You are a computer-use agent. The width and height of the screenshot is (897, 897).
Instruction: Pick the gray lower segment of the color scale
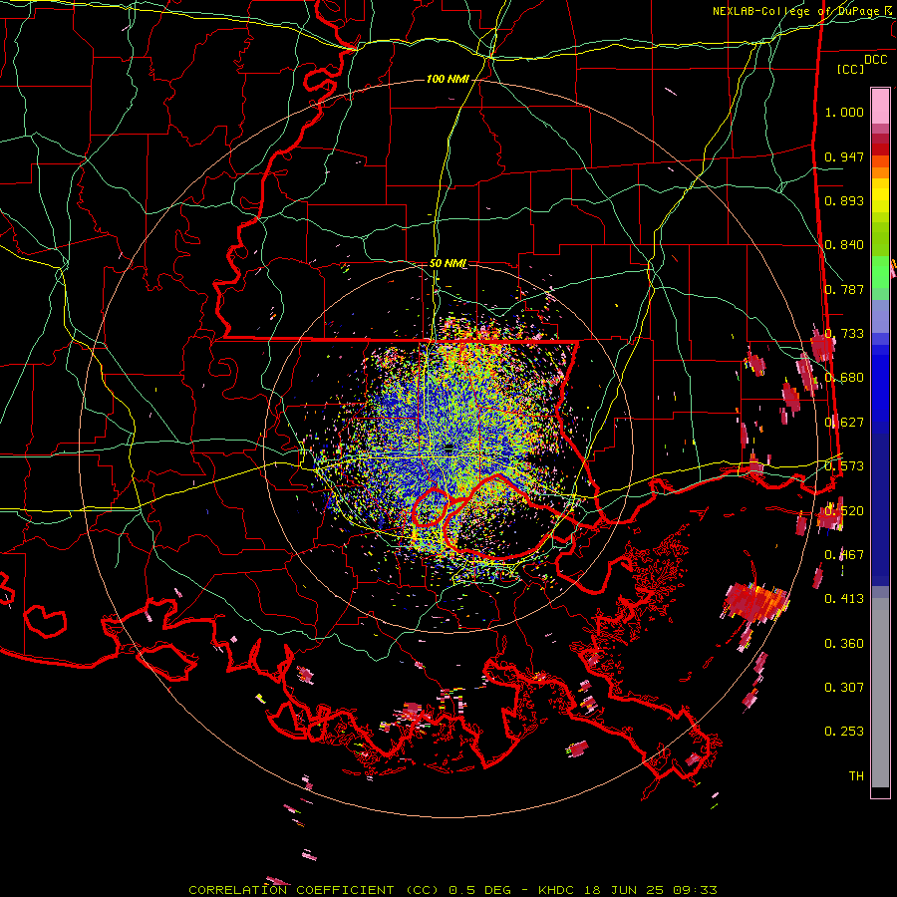pos(880,693)
